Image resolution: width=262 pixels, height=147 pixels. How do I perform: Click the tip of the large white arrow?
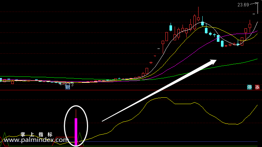pyautogui.click(x=216, y=60)
